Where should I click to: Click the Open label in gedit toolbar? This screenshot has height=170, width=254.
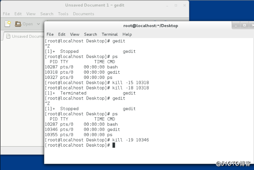click(28, 24)
